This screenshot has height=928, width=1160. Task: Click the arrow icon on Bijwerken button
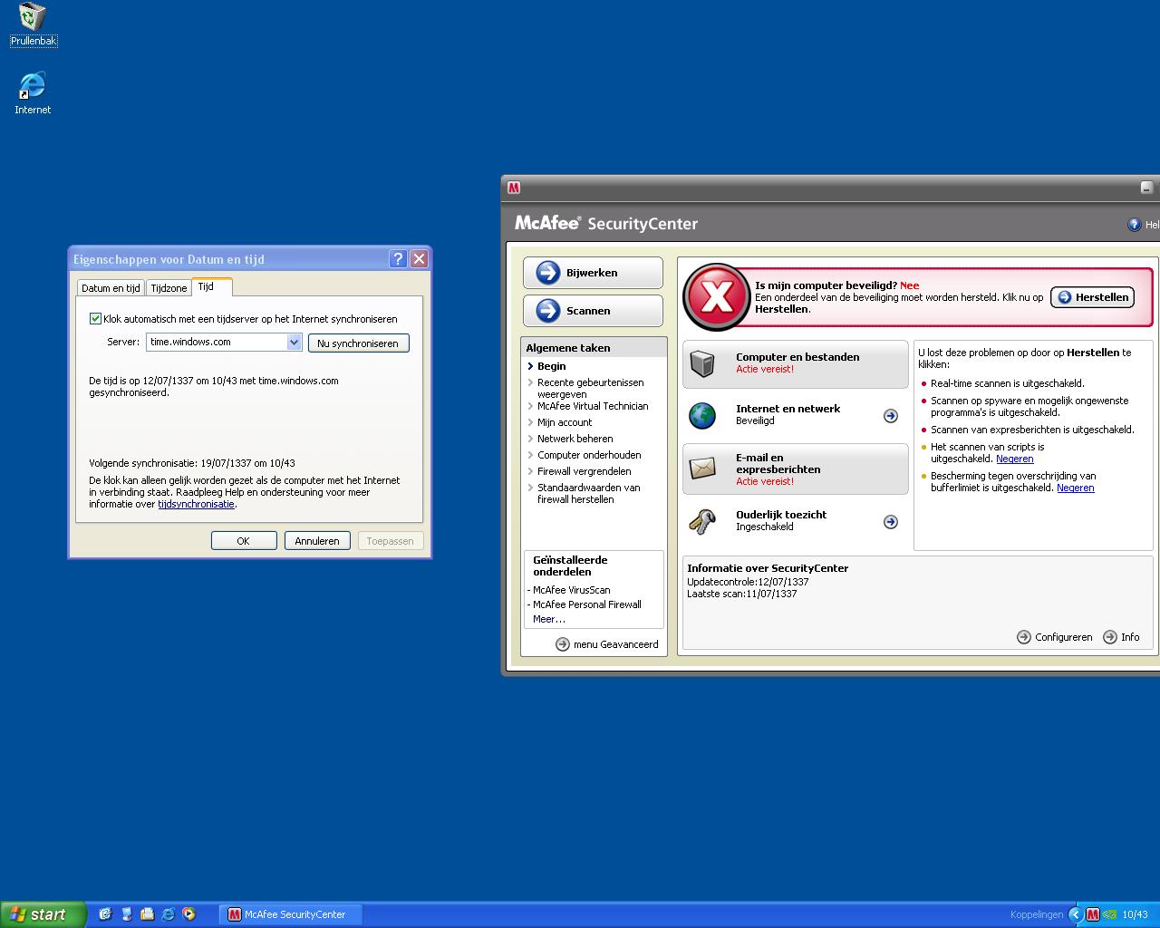pyautogui.click(x=548, y=273)
